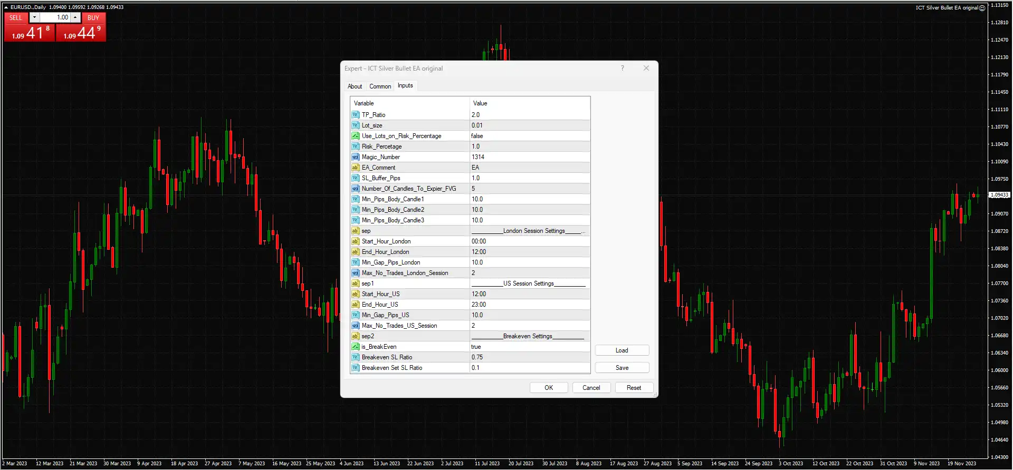The height and width of the screenshot is (470, 1013).
Task: Increase trade volume with up arrow
Action: pyautogui.click(x=75, y=17)
